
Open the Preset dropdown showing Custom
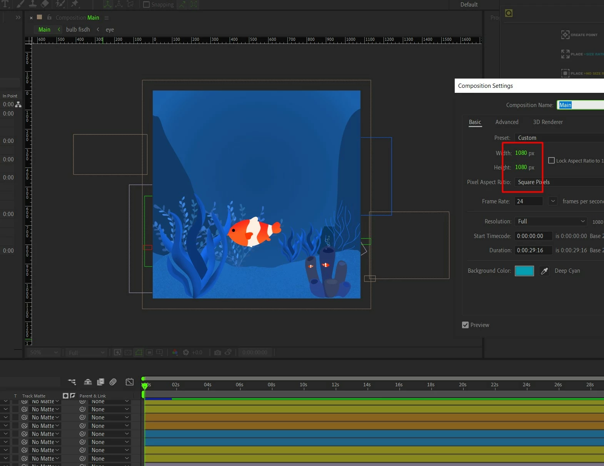coord(559,138)
